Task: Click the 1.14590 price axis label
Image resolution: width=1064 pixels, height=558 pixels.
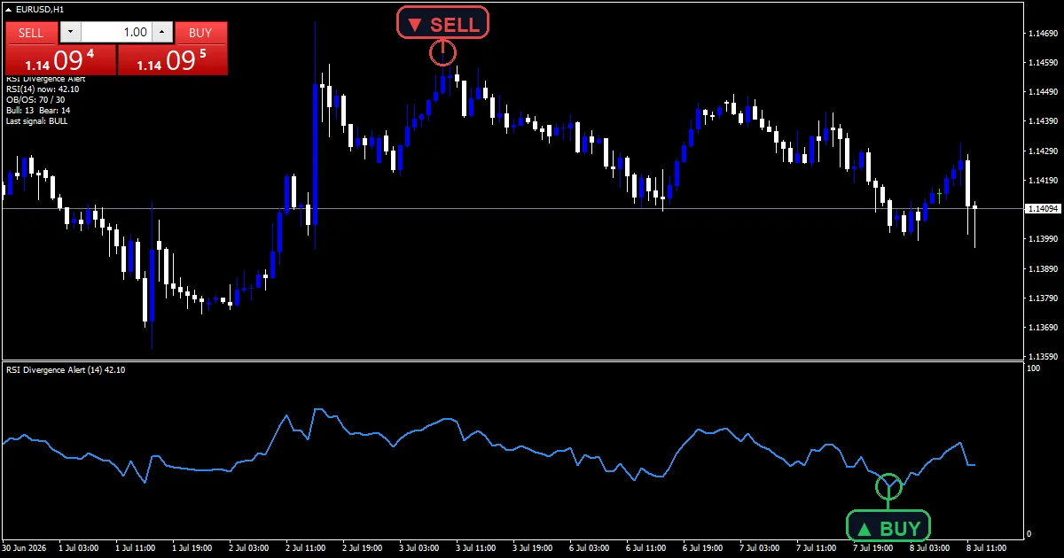Action: click(1043, 63)
